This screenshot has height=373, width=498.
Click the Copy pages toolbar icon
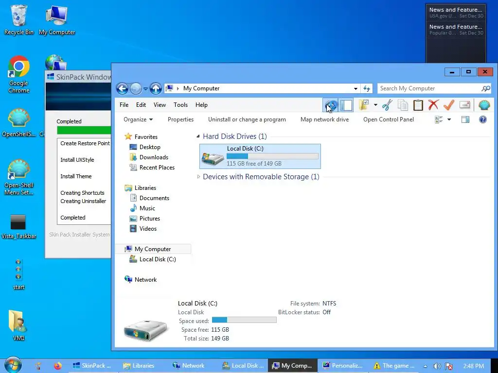tap(403, 105)
